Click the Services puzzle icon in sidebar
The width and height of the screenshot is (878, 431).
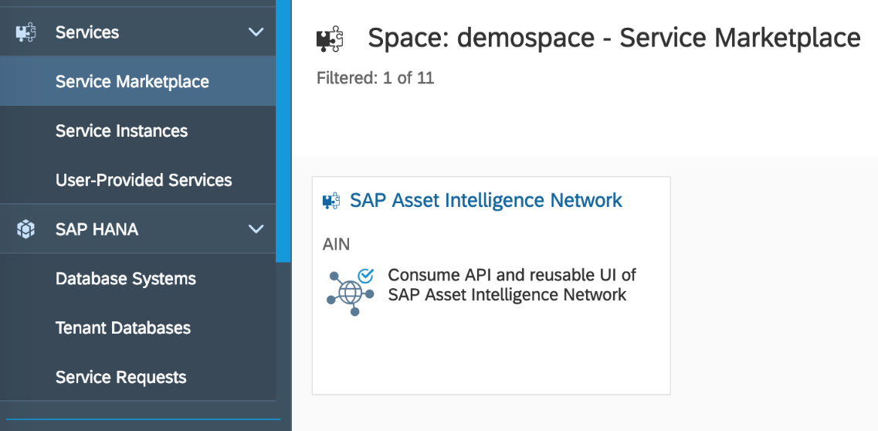point(25,32)
